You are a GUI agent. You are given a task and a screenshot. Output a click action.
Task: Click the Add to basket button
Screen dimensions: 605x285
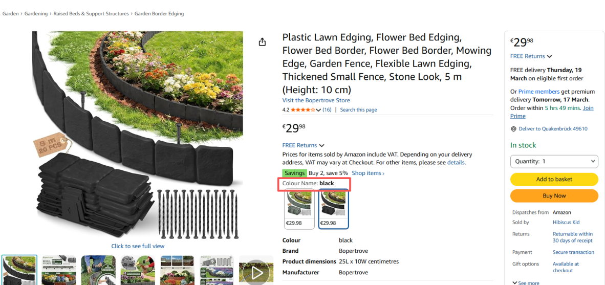(x=554, y=179)
